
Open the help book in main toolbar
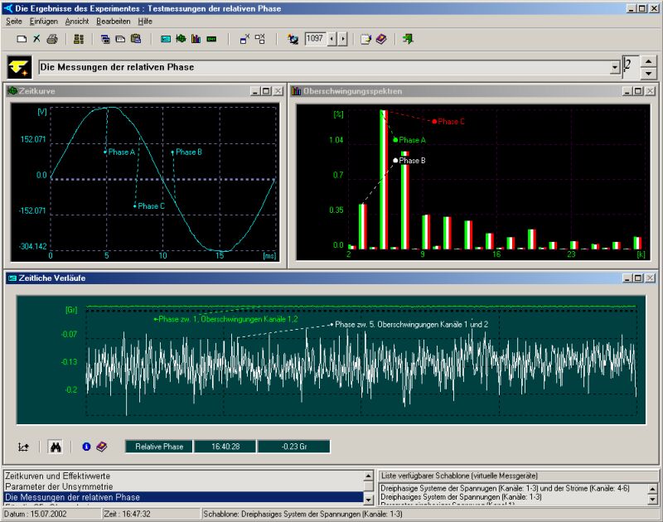(x=381, y=39)
